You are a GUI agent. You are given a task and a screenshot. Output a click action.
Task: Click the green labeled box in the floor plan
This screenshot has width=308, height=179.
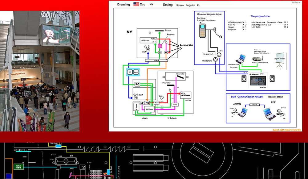(18, 167)
